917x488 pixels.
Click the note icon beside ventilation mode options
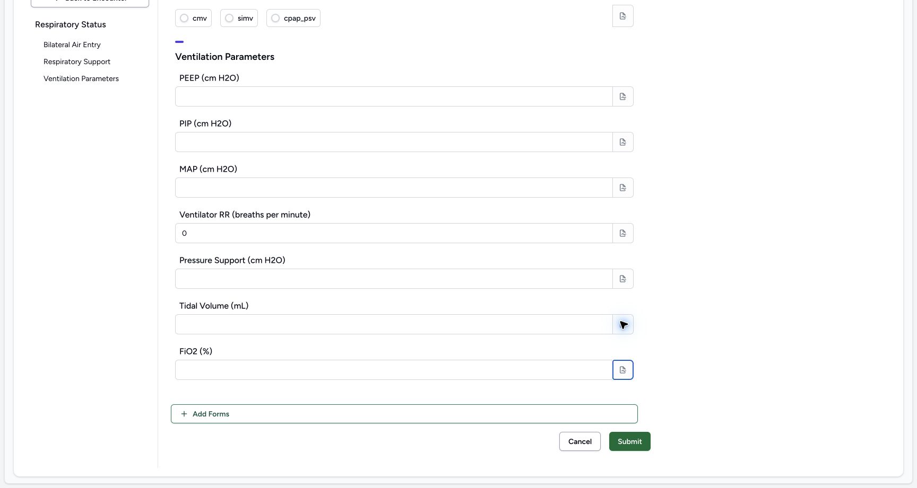tap(623, 16)
